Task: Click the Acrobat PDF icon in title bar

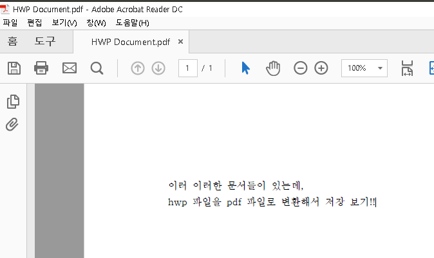Action: [x=5, y=9]
